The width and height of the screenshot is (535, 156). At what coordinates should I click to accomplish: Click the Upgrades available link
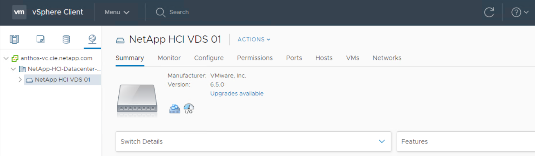click(x=237, y=94)
